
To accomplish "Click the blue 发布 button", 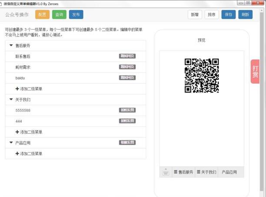I will pos(76,15).
